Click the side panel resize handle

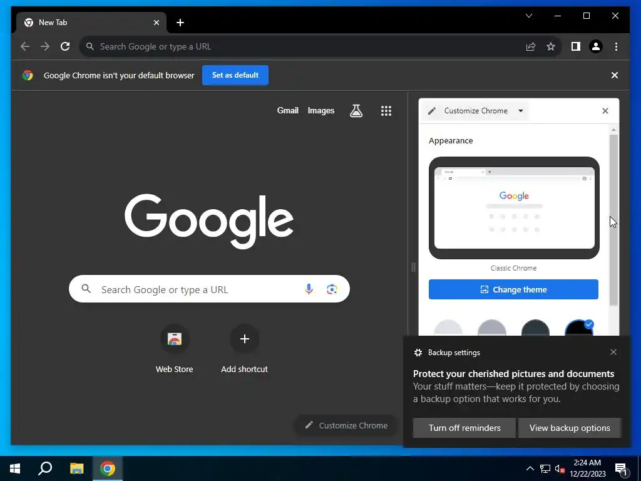(413, 267)
